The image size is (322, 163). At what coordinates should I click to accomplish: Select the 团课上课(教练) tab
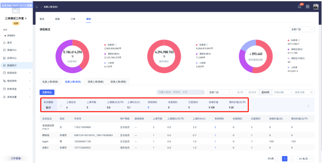[x=96, y=82]
